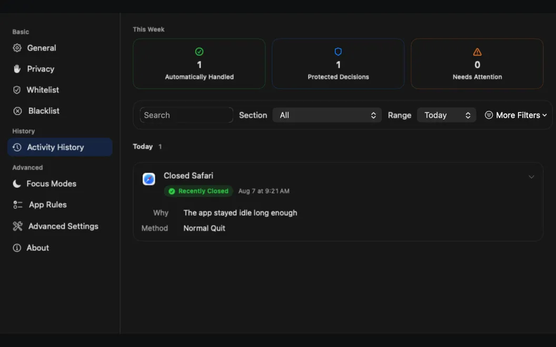The width and height of the screenshot is (556, 347).
Task: Open the Section dropdown showing All
Action: [x=327, y=115]
